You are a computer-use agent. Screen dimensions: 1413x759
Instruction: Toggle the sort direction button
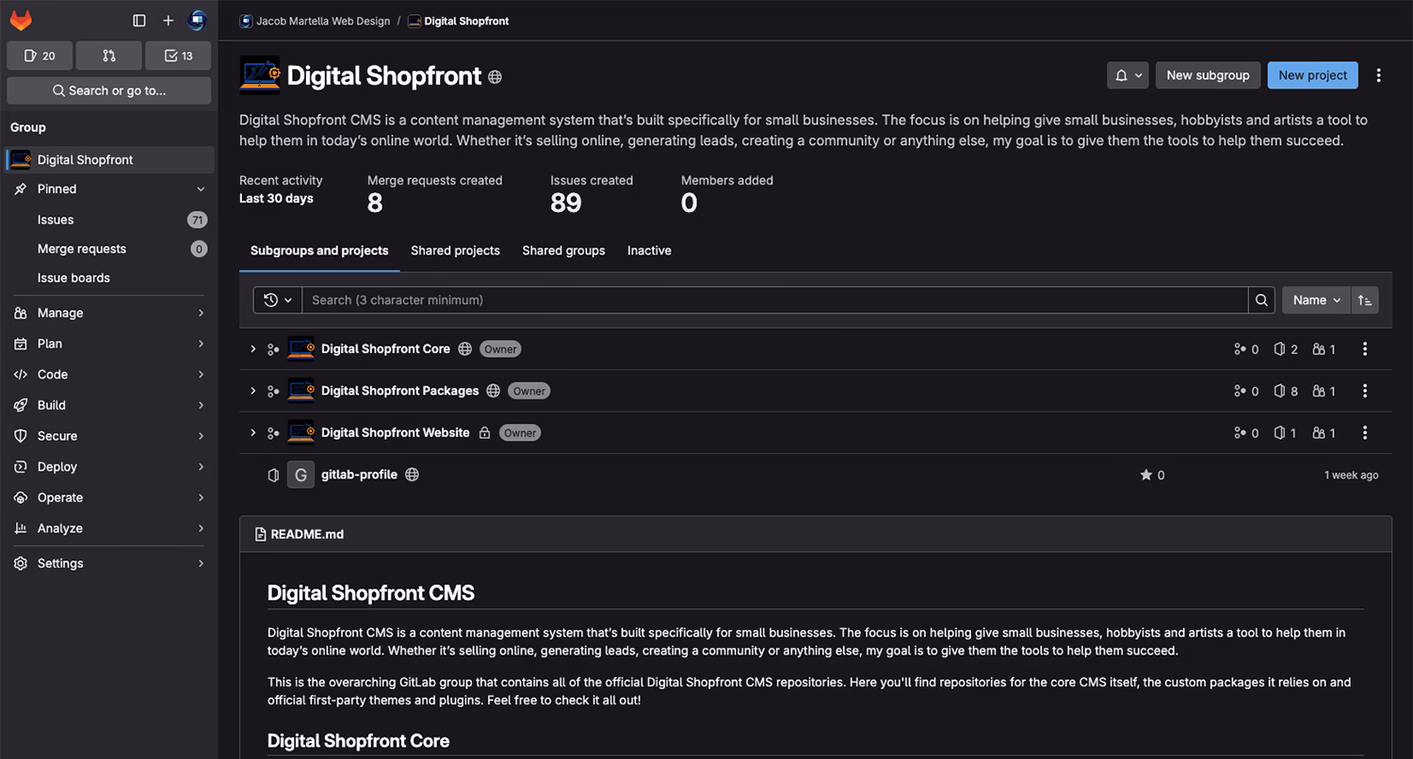(x=1364, y=300)
